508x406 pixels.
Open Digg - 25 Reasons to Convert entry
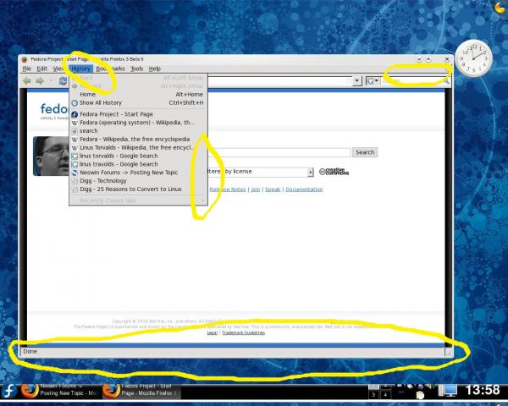click(x=138, y=189)
